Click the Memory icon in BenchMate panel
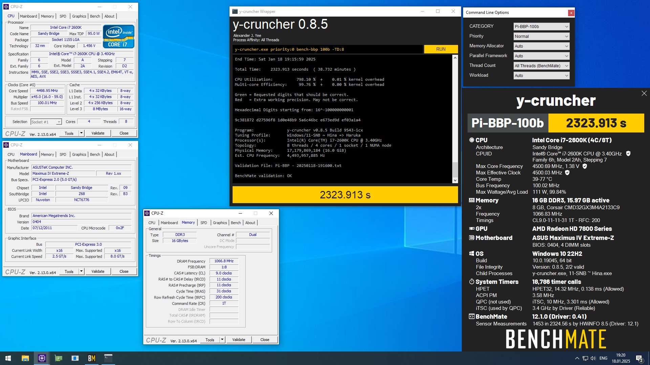Image resolution: width=650 pixels, height=365 pixels. 472,200
